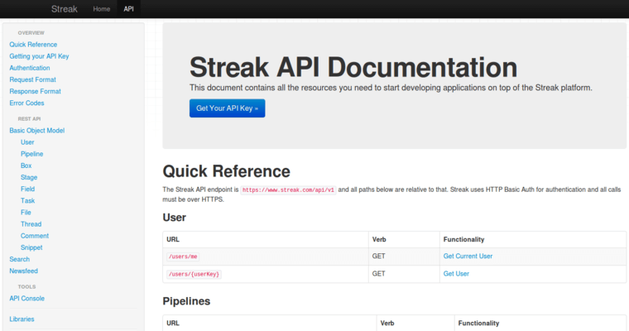Open Quick Reference in sidebar
Screen dimensions: 629x331
point(33,45)
